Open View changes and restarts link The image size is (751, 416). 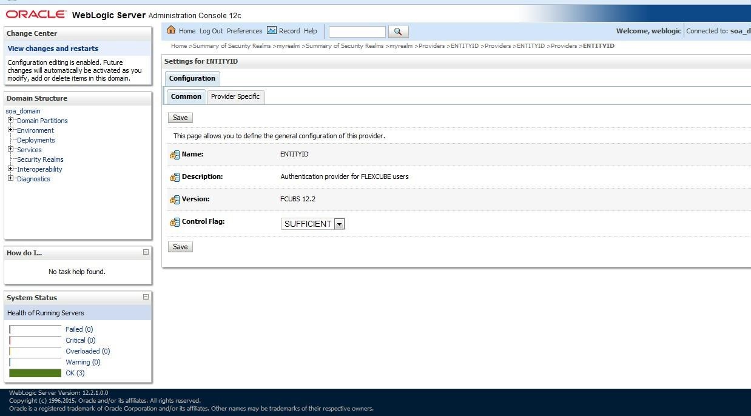tap(53, 49)
